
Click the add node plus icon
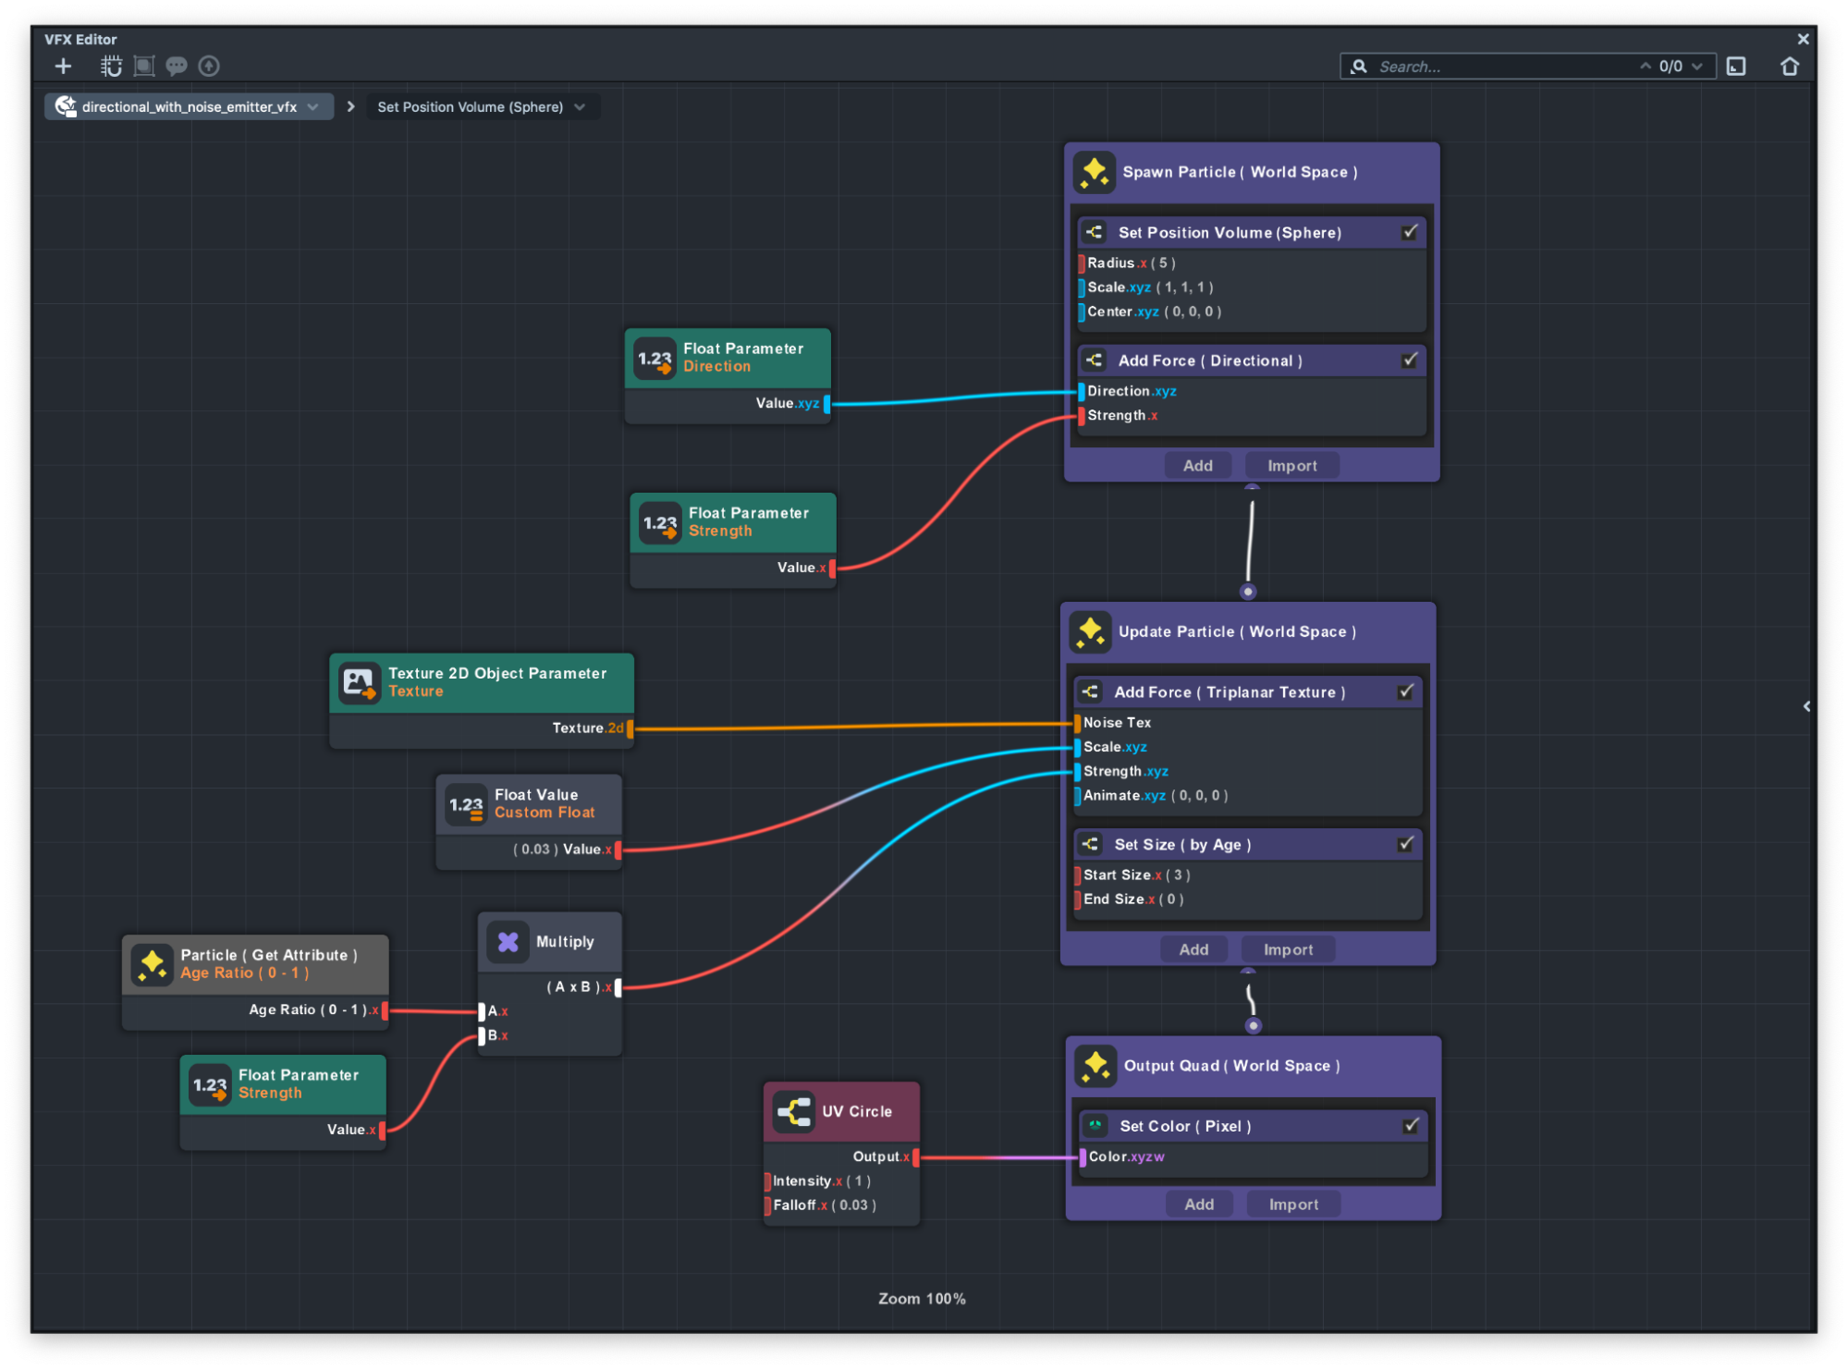pyautogui.click(x=63, y=66)
